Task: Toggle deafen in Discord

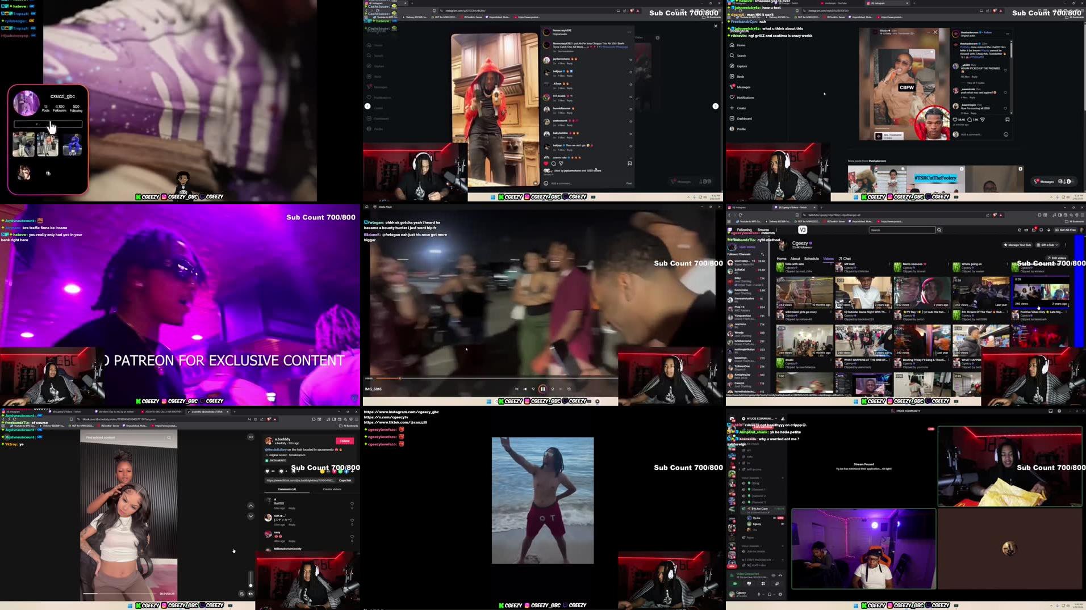Action: [770, 594]
